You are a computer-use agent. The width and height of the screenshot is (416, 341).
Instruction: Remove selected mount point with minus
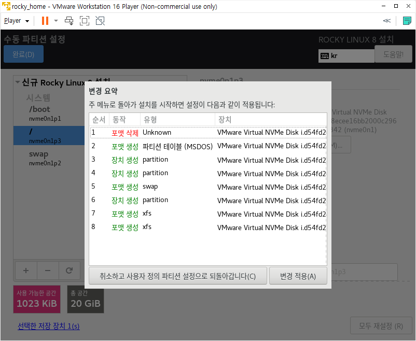(48, 271)
